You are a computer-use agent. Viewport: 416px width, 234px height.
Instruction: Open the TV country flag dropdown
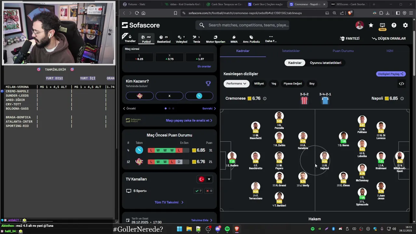coord(205,179)
